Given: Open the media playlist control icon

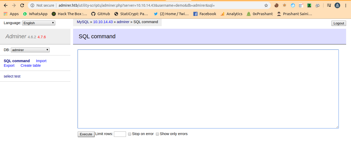Looking at the screenshot, I should click(329, 5).
